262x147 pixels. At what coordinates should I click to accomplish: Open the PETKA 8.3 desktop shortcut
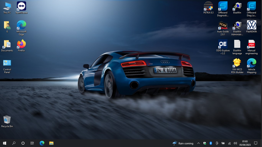pos(208,6)
